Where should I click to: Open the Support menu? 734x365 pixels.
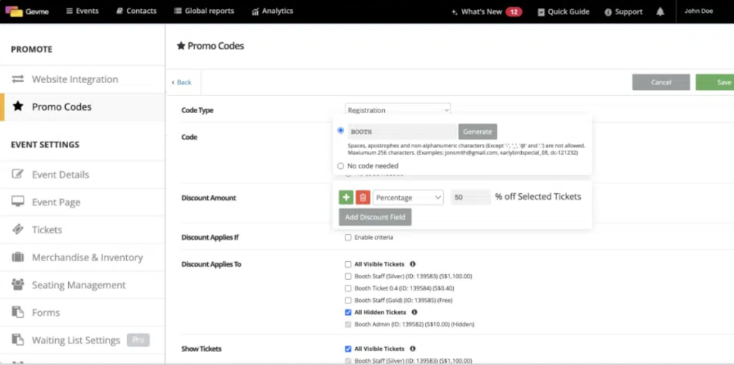pyautogui.click(x=624, y=11)
